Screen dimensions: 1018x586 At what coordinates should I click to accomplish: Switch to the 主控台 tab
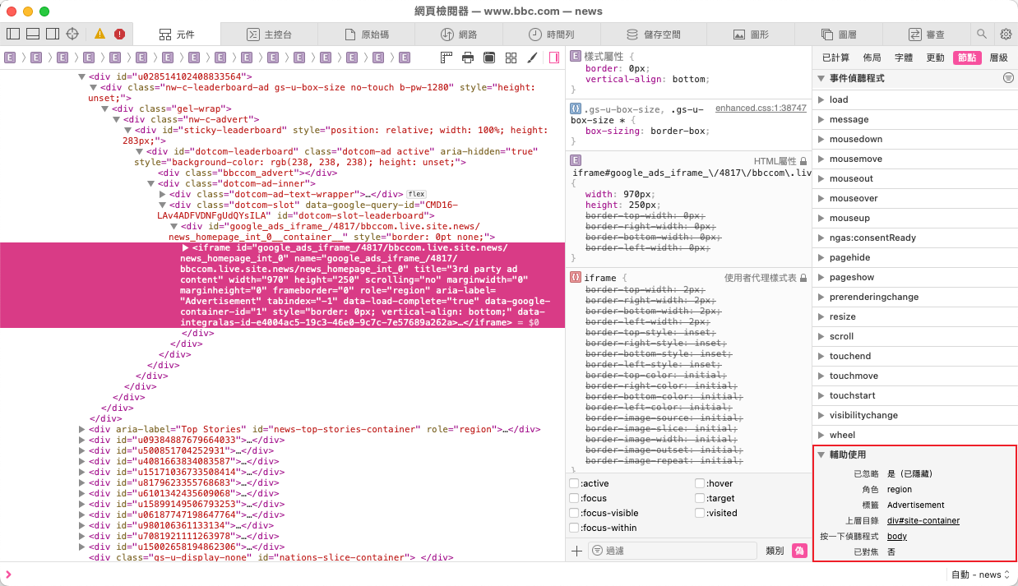coord(268,35)
